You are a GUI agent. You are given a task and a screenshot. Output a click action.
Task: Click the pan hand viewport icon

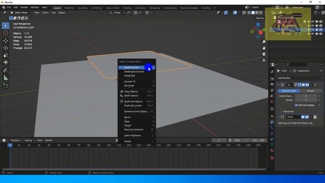click(x=264, y=48)
